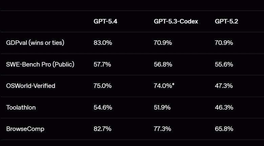
Task: Click the 75.0% OSWorld-Verified score
Action: [103, 86]
